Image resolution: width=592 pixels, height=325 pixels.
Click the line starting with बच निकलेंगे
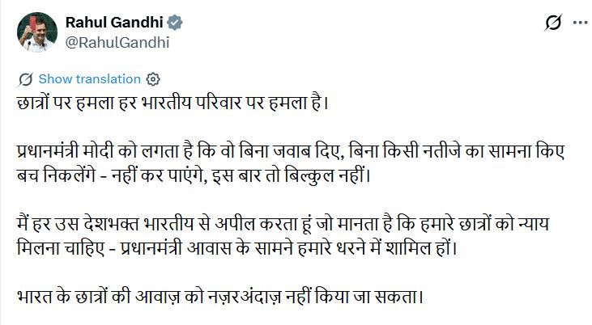194,175
